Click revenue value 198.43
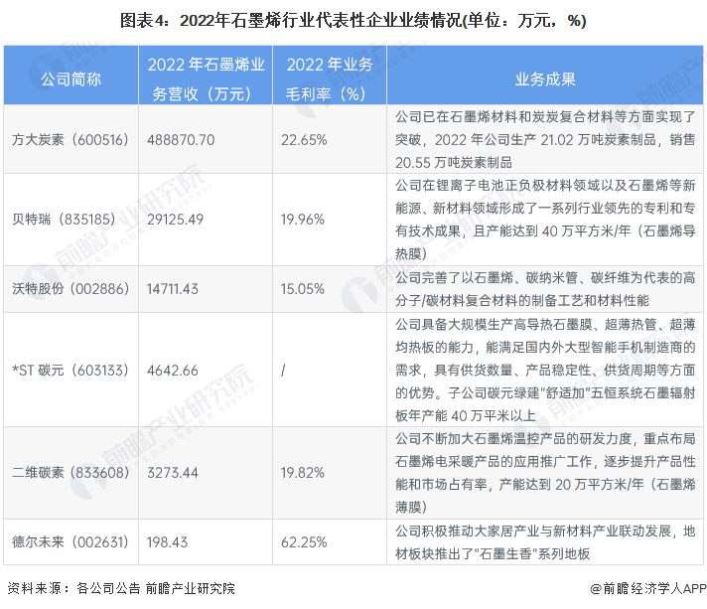 point(167,541)
